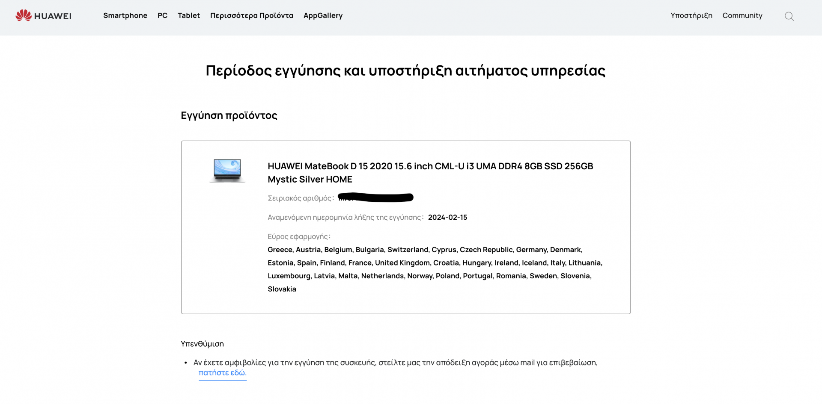The height and width of the screenshot is (404, 822).
Task: Open Περισσότερα Προϊόντα menu
Action: [x=252, y=15]
